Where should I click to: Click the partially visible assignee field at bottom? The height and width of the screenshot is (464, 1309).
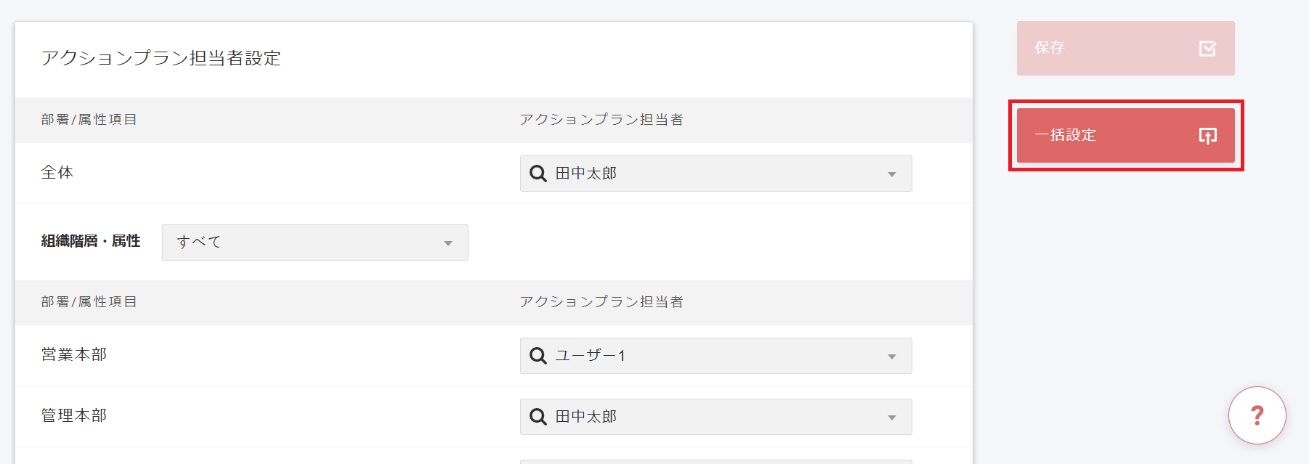pos(716,460)
